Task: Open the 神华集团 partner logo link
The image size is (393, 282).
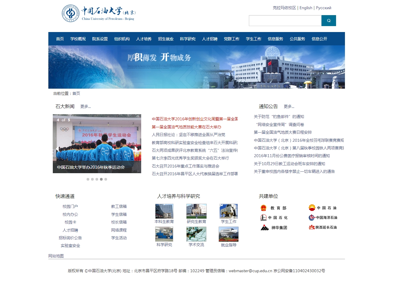Action: [x=274, y=228]
